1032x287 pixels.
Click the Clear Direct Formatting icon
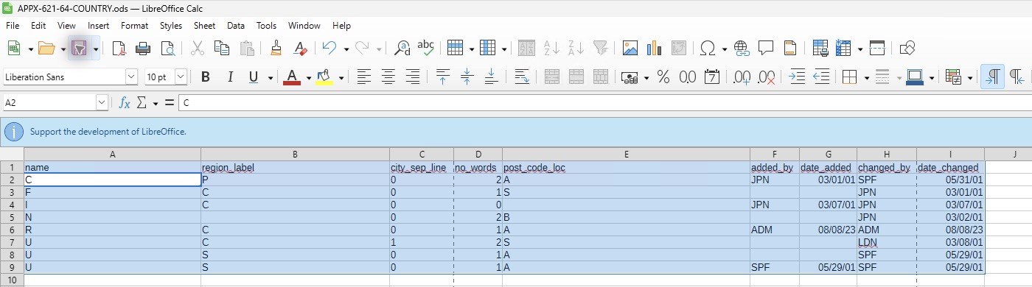(x=300, y=49)
